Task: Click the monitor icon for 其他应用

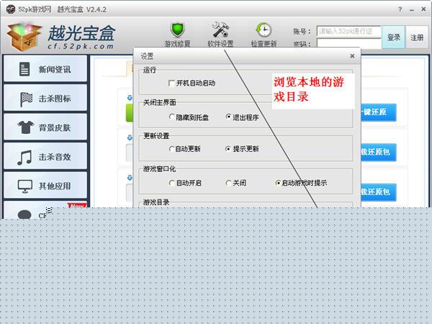Action: click(x=25, y=186)
